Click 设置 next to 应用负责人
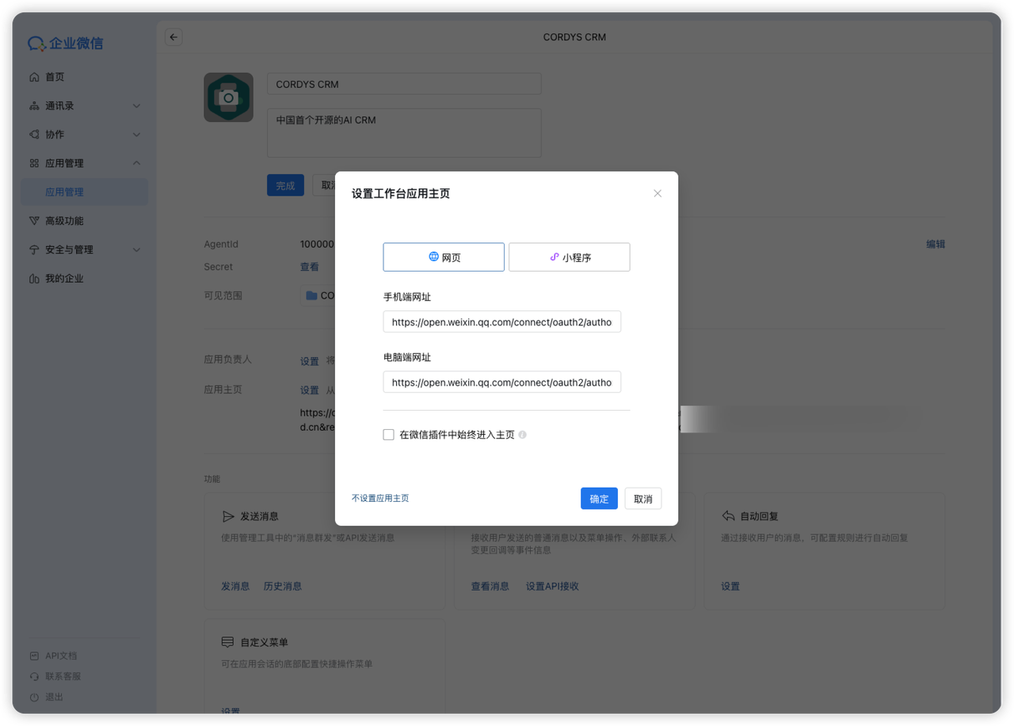 [x=310, y=361]
